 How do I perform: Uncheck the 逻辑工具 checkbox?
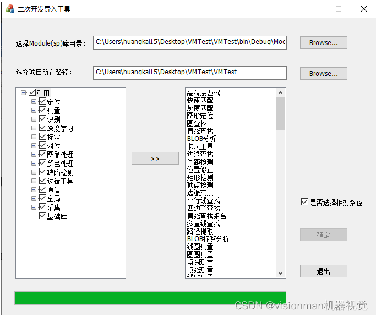[x=43, y=181]
